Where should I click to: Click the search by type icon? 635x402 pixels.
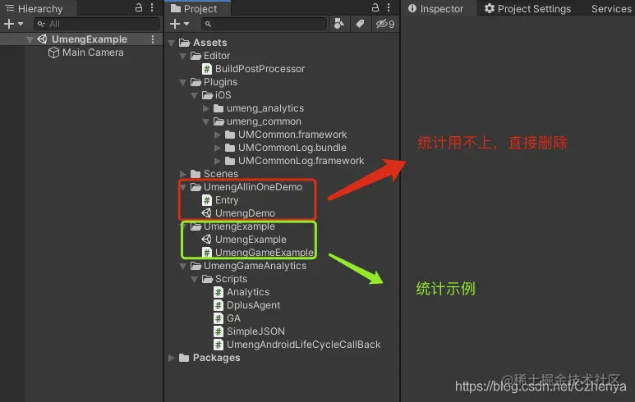click(339, 24)
